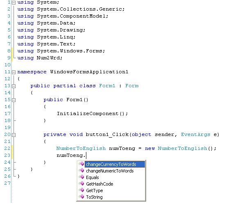
Task: Collapse the Form1 class outline
Action: pos(14,86)
